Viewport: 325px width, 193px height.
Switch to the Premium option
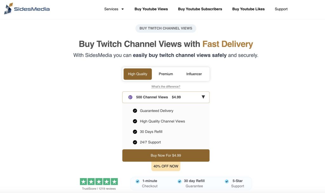(166, 74)
